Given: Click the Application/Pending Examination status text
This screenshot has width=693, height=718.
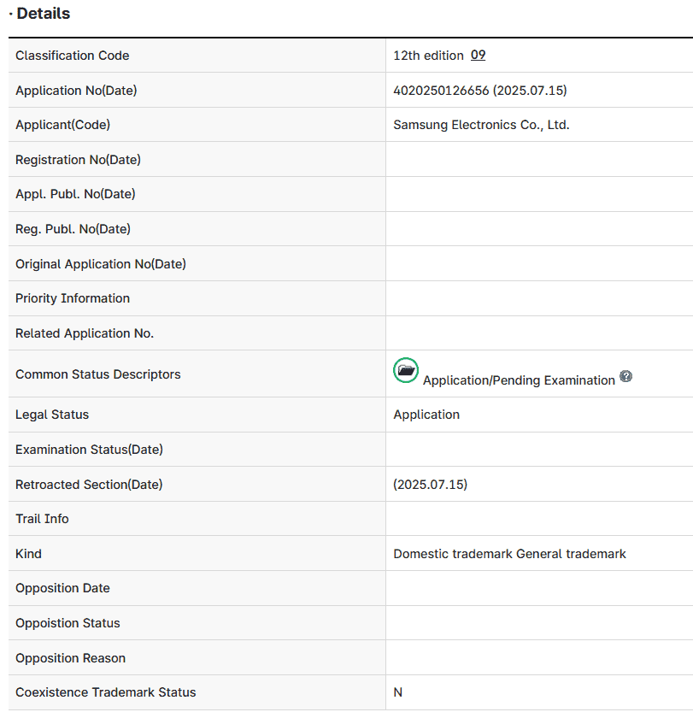Looking at the screenshot, I should (x=519, y=380).
